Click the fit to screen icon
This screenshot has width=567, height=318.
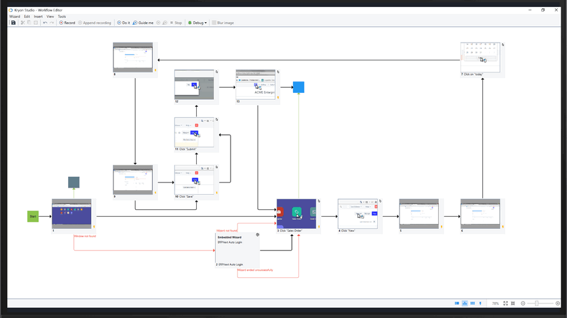(506, 303)
